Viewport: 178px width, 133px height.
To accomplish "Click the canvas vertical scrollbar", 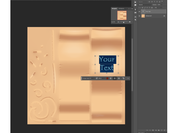I will coord(132,65).
